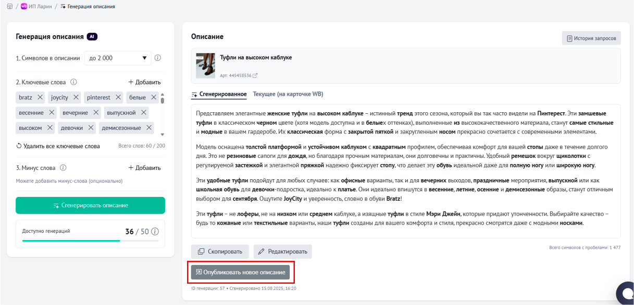This screenshot has width=634, height=305.
Task: Remove the белые keyword tag
Action: tap(154, 97)
